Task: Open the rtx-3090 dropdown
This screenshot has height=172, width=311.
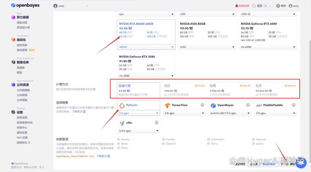Action: click(146, 76)
